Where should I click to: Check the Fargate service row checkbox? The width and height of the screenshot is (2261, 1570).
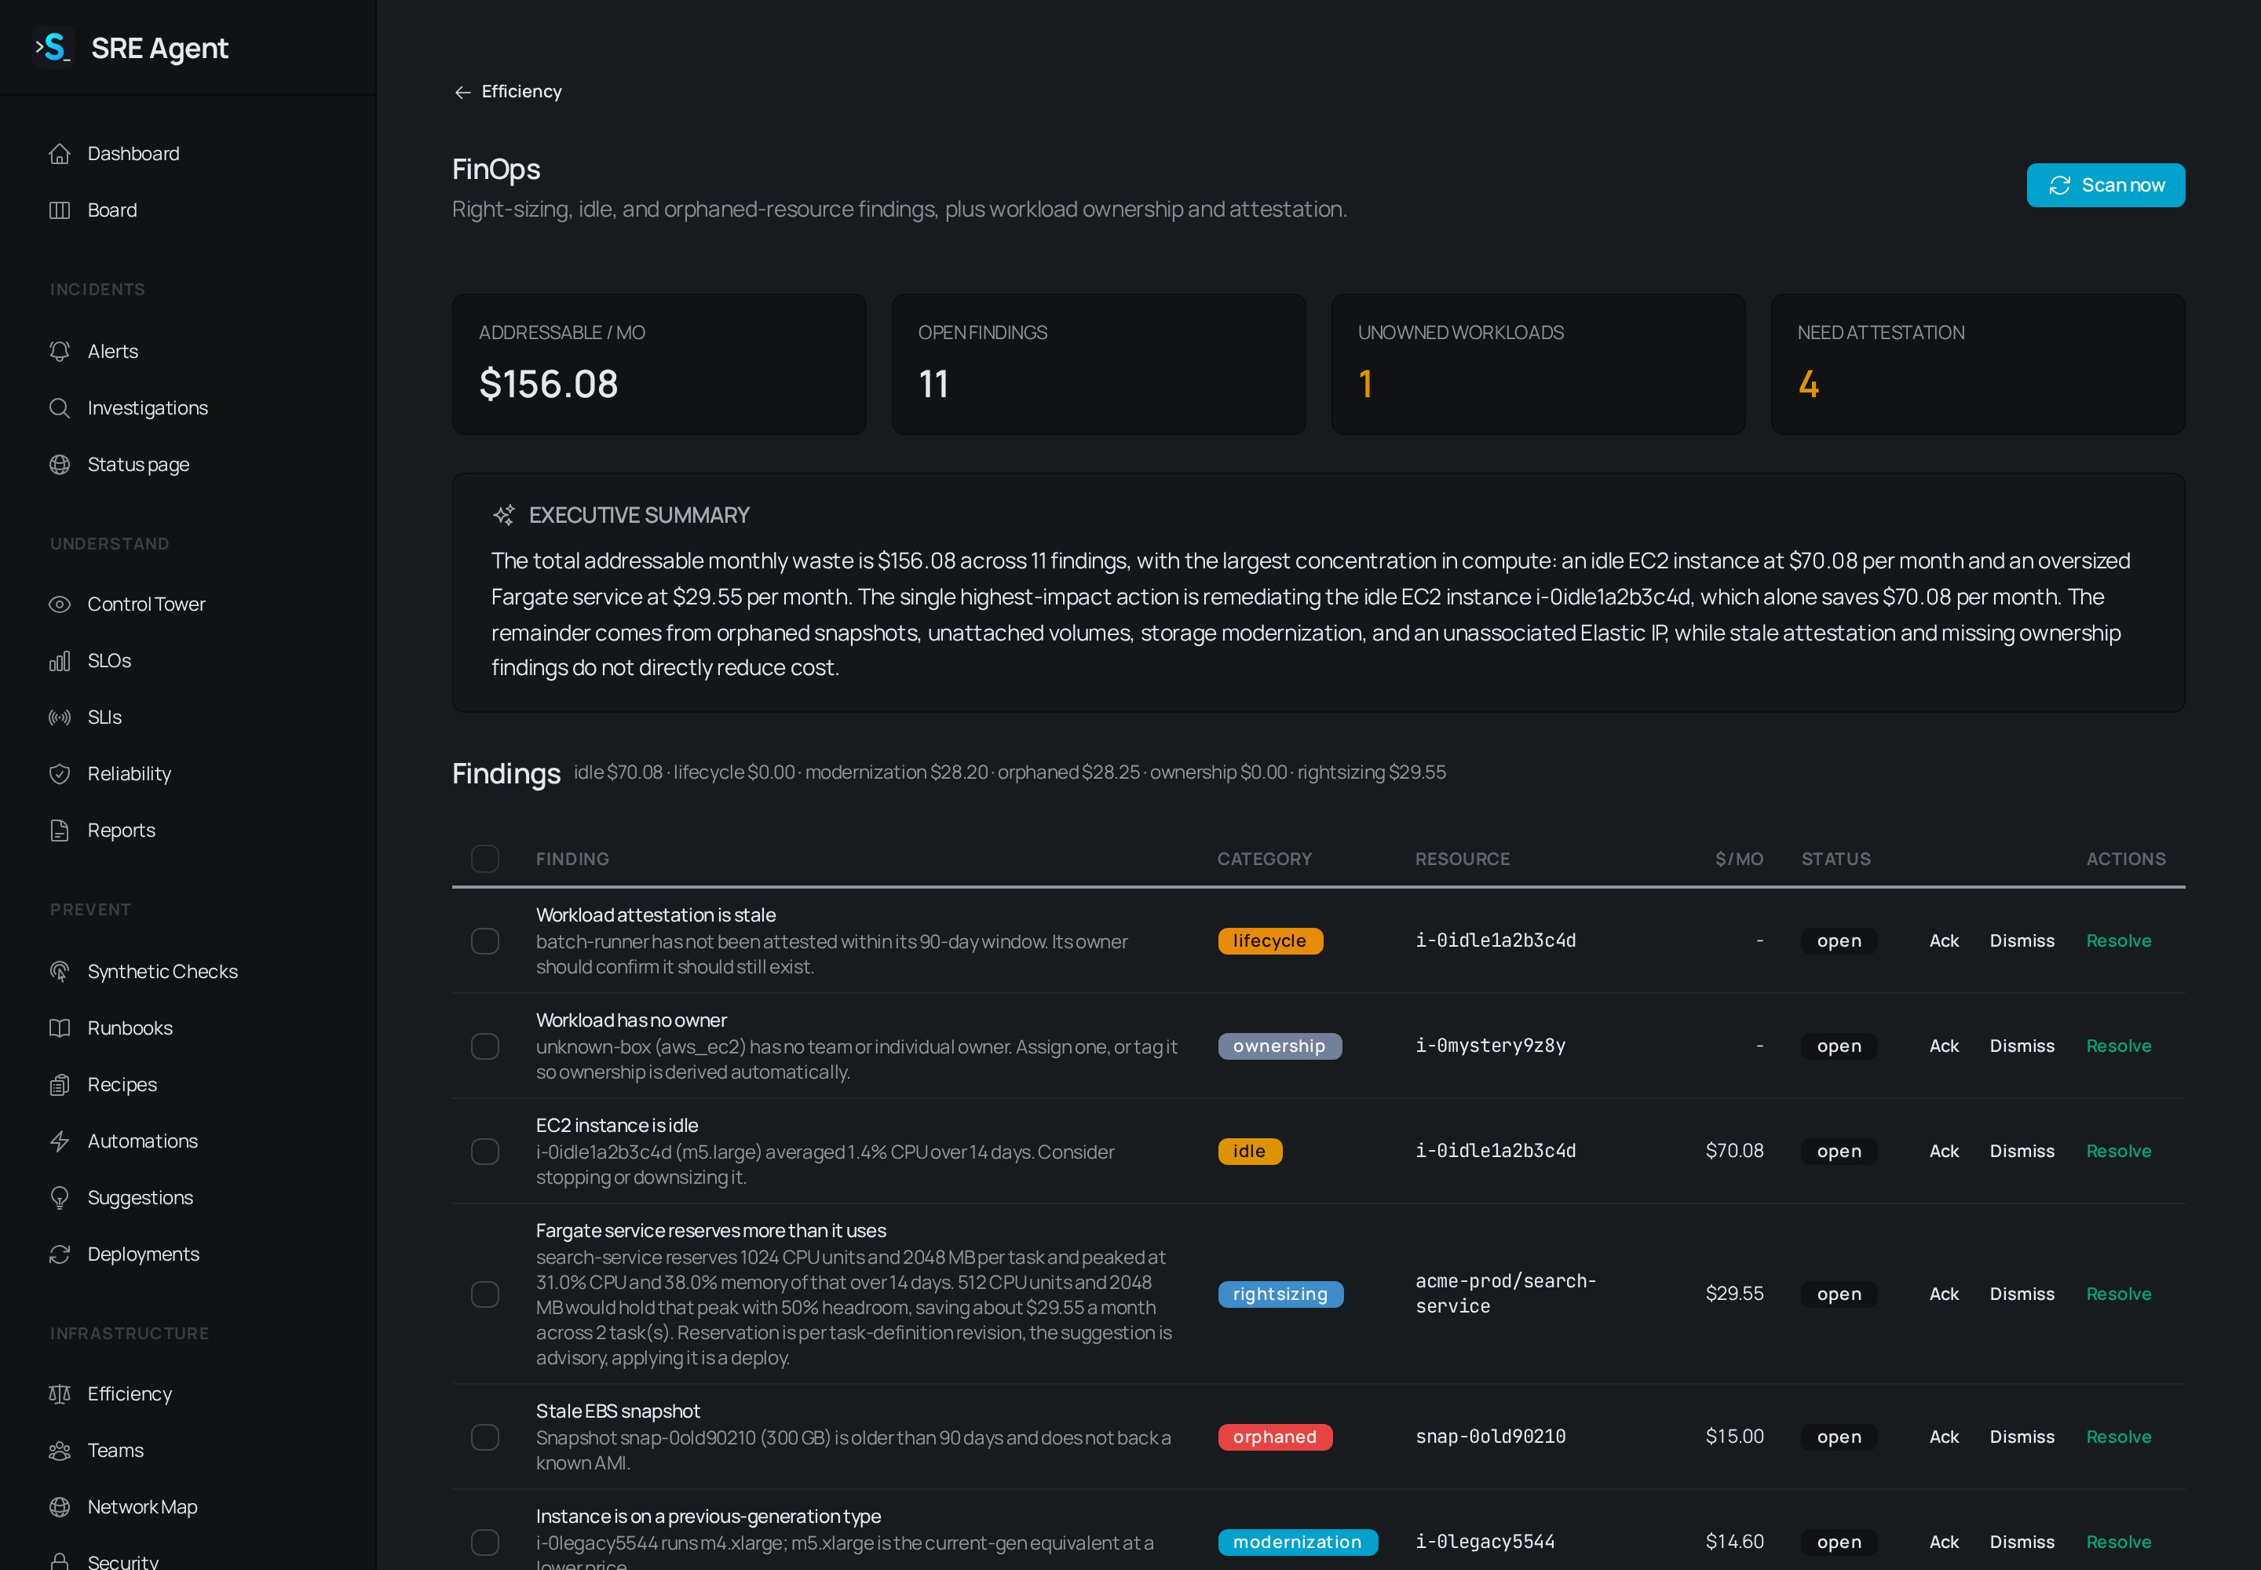[485, 1294]
